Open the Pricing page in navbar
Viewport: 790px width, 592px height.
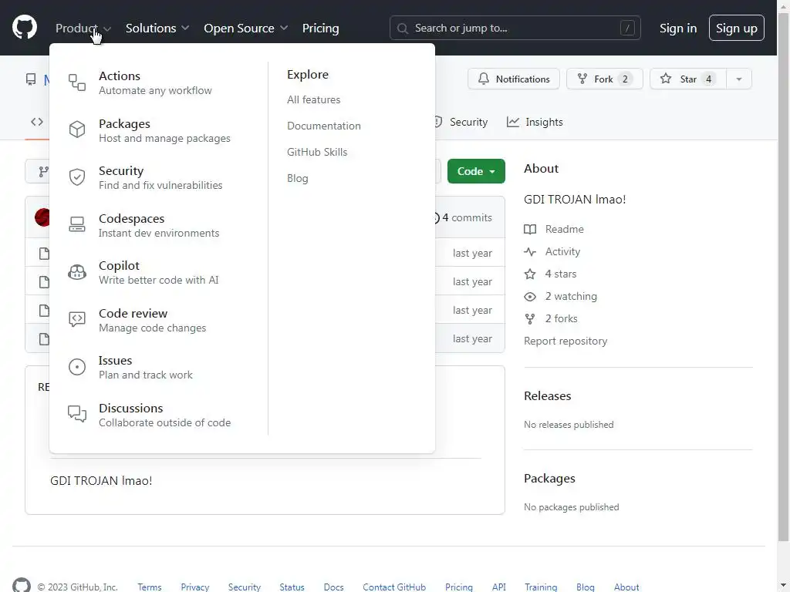(x=320, y=29)
